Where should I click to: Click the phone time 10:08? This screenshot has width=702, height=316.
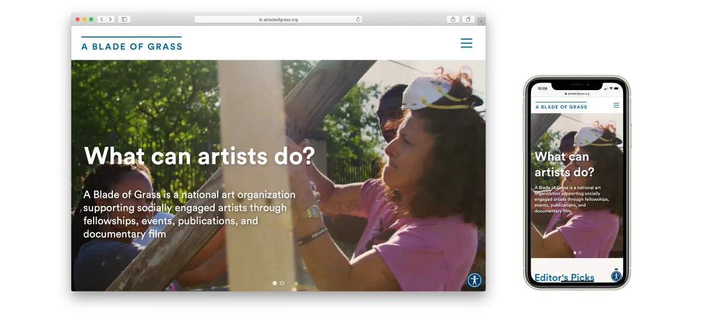pos(542,88)
